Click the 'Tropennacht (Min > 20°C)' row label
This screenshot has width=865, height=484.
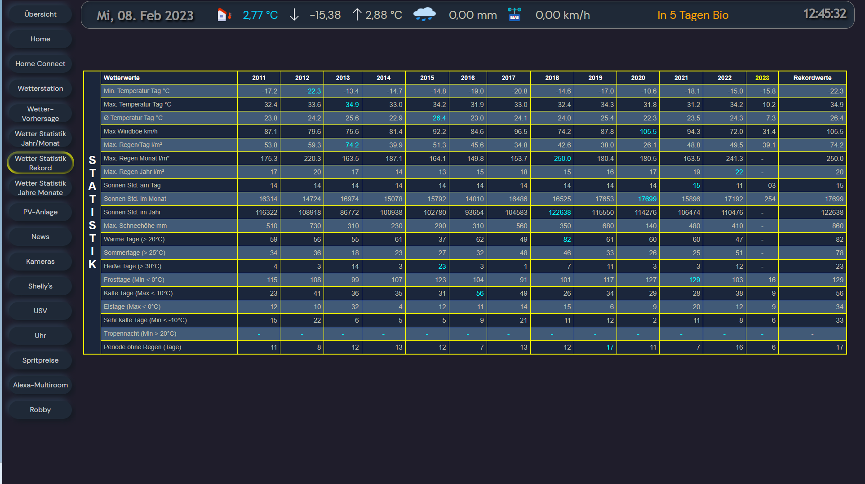click(x=140, y=333)
